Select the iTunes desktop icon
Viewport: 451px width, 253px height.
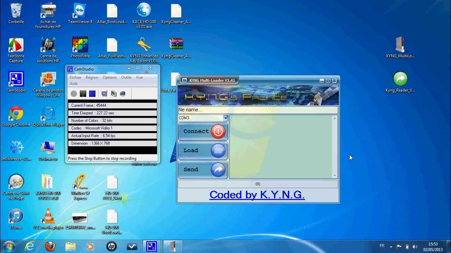(x=16, y=219)
